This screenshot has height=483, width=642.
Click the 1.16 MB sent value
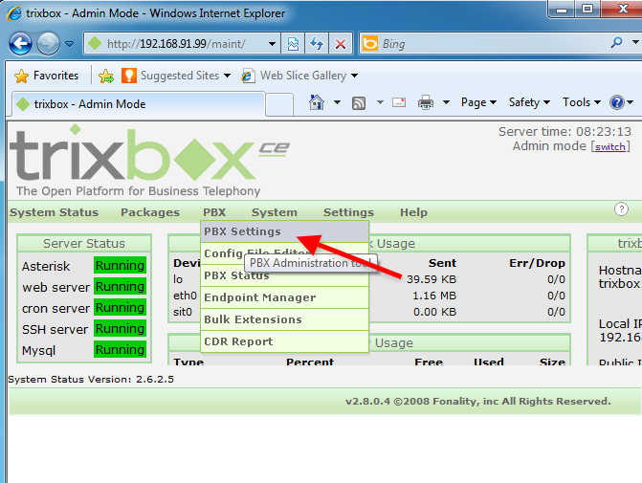[434, 296]
